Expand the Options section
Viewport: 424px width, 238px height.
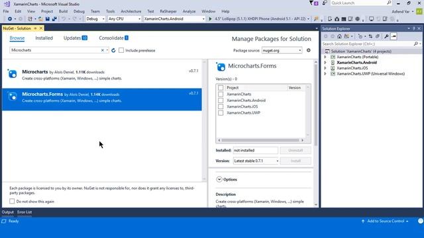click(x=219, y=179)
